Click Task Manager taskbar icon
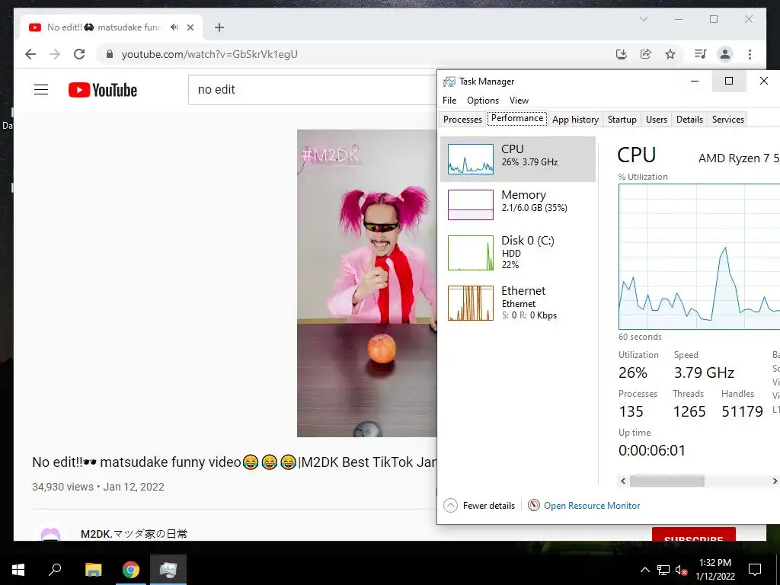Screen dimensions: 780x585 [168, 570]
